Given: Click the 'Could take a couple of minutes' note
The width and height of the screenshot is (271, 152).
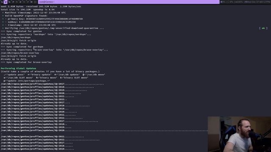Looking at the screenshot, I should (50, 71).
